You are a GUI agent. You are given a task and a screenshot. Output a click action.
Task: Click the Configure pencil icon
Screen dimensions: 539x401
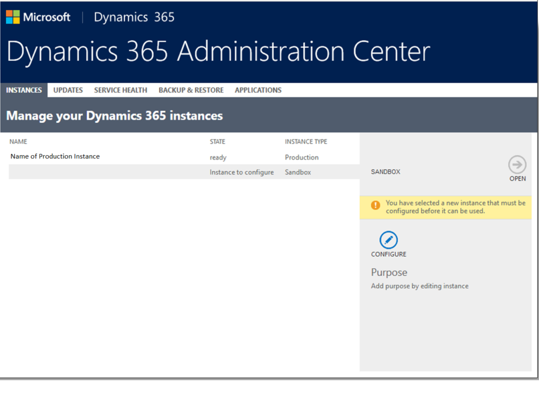[388, 240]
